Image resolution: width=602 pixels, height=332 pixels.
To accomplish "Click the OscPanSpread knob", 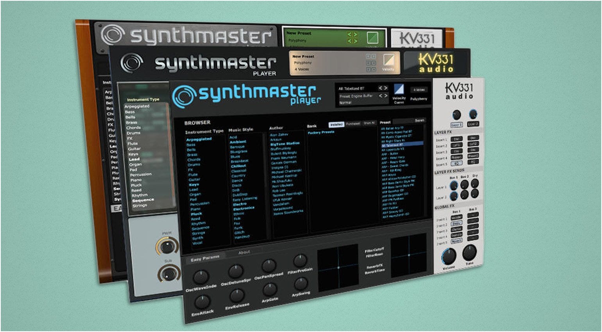I will coord(269,266).
